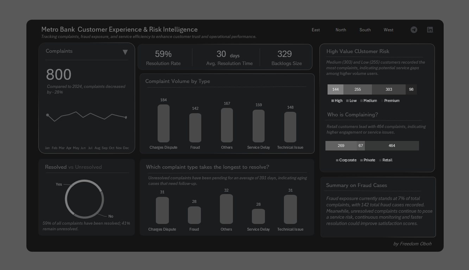The width and height of the screenshot is (469, 270).
Task: Open the Telegram icon link
Action: 414,30
